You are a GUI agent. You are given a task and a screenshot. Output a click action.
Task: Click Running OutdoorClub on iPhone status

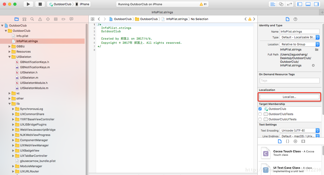[x=140, y=4]
